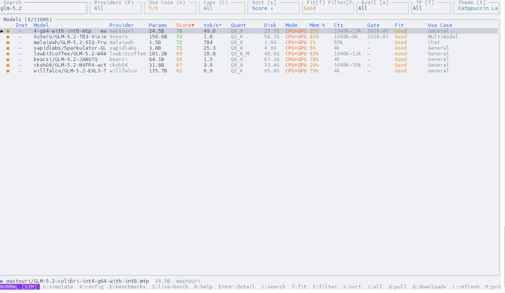This screenshot has height=293, width=505.
Task: Click the /:search shortcut in status bar
Action: (273, 287)
